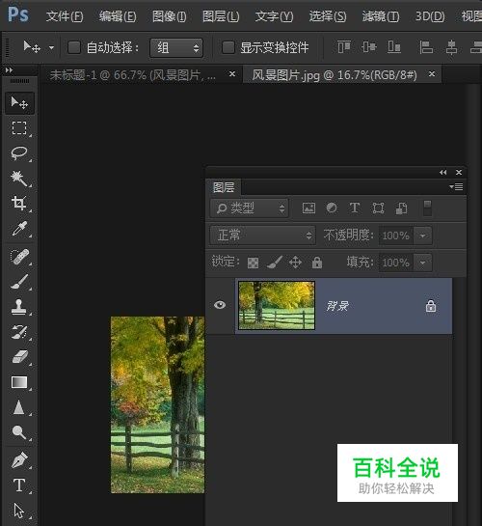Select the Magic Wand tool
The height and width of the screenshot is (526, 482).
19,179
